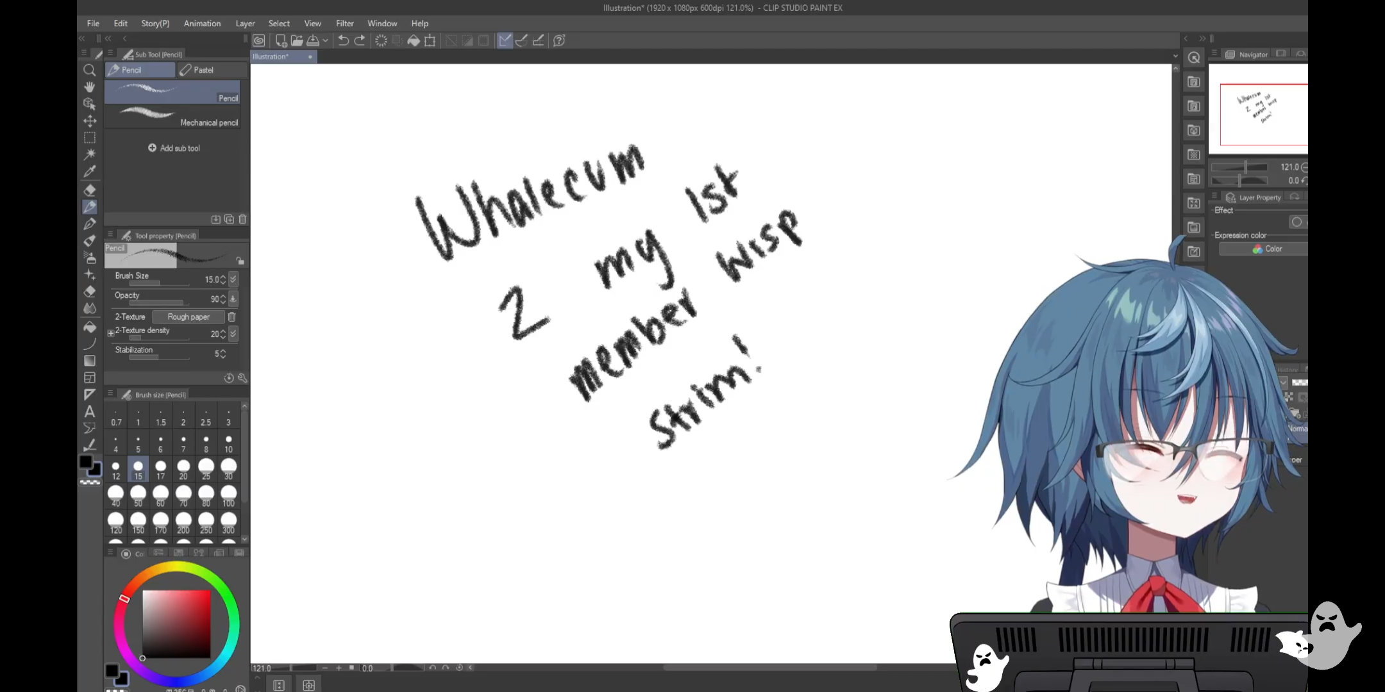Select the Hand move tool
The image size is (1385, 692).
tap(90, 86)
